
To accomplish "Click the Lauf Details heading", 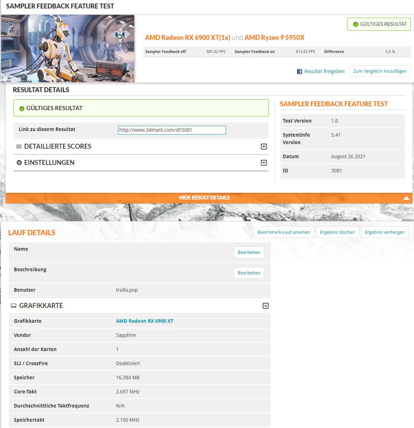I will coord(32,233).
